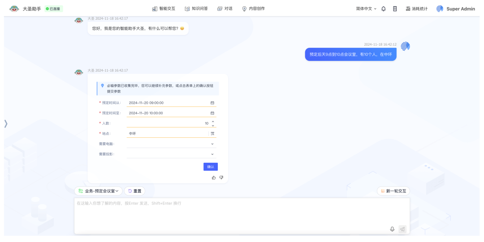Open calendar icon for 预定时间至 field
This screenshot has width=484, height=242.
coord(212,113)
